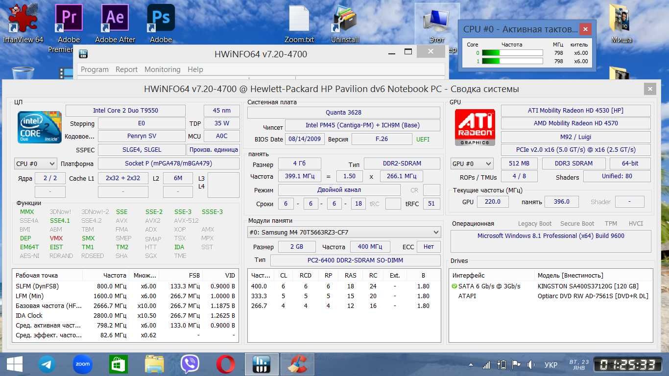Open CCleaner from the taskbar
669x376 pixels.
click(297, 364)
